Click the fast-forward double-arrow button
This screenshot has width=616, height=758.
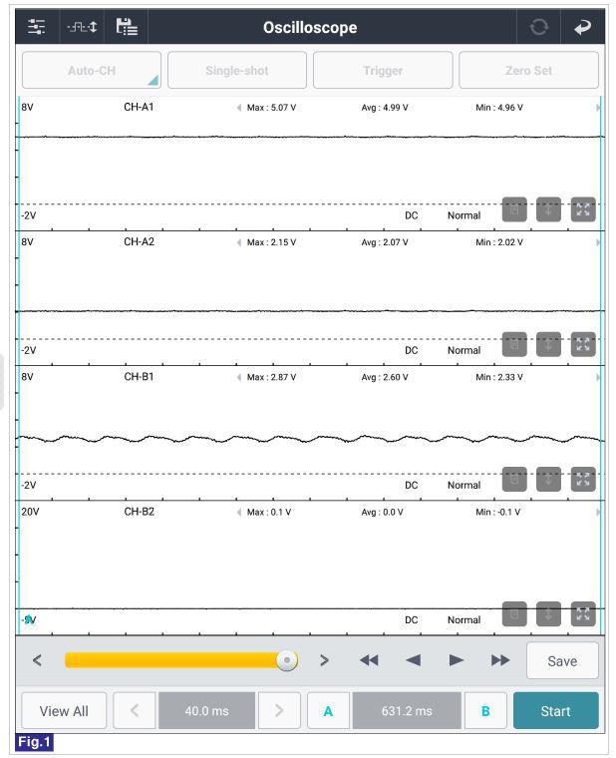tap(500, 660)
